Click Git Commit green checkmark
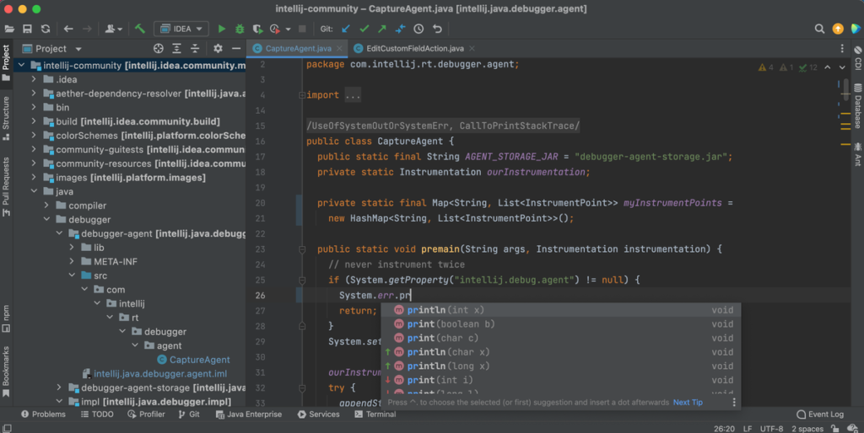The height and width of the screenshot is (433, 864). tap(364, 29)
